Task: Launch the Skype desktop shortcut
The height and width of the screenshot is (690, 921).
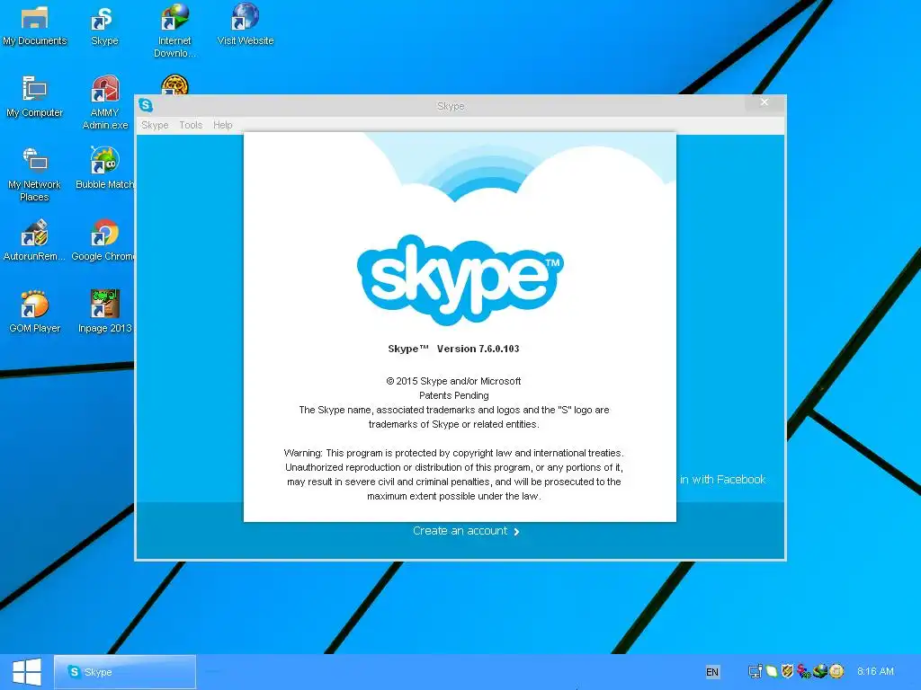Action: [x=104, y=26]
